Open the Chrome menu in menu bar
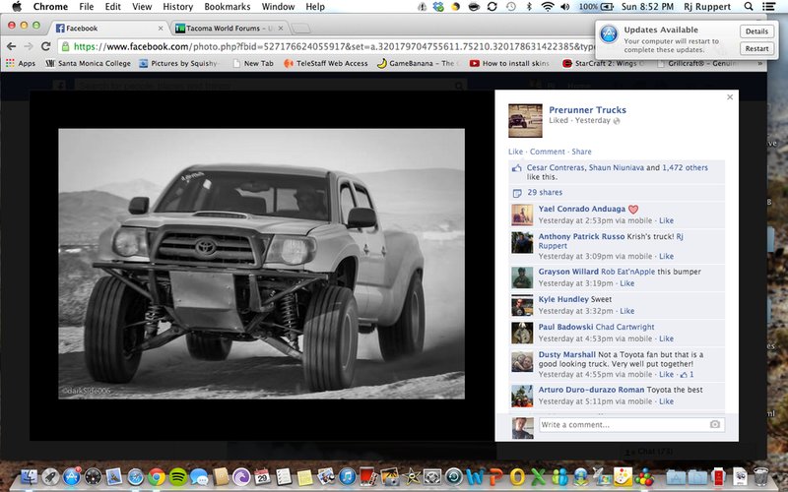Image resolution: width=788 pixels, height=492 pixels. 50,7
